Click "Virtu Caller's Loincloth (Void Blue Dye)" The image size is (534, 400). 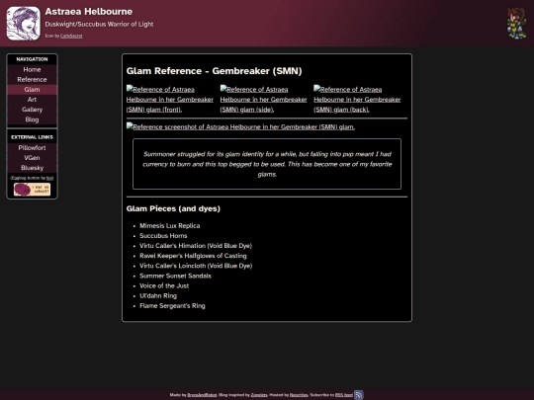196,266
